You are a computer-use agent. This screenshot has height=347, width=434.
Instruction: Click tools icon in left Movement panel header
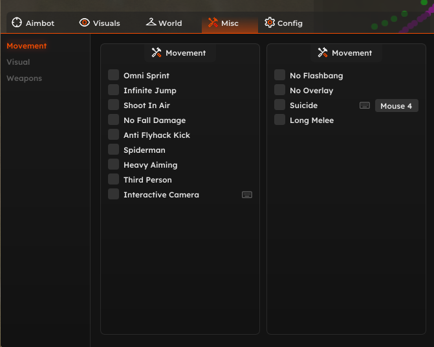(x=157, y=52)
